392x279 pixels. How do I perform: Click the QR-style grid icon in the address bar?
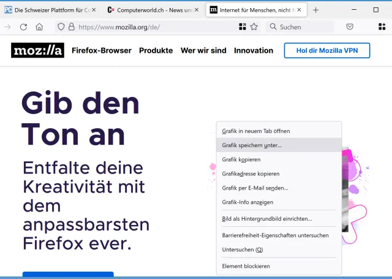[x=243, y=27]
